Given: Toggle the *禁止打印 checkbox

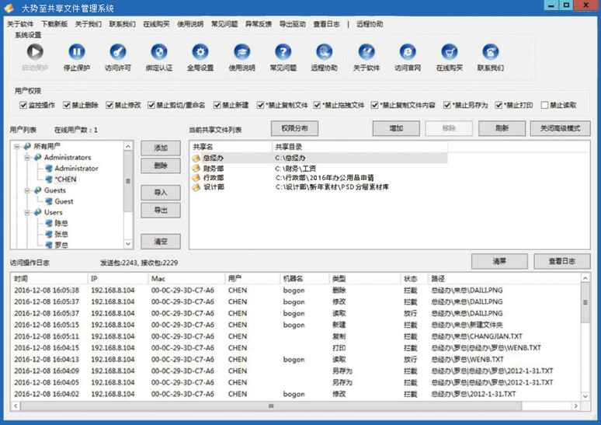Looking at the screenshot, I should pos(498,105).
